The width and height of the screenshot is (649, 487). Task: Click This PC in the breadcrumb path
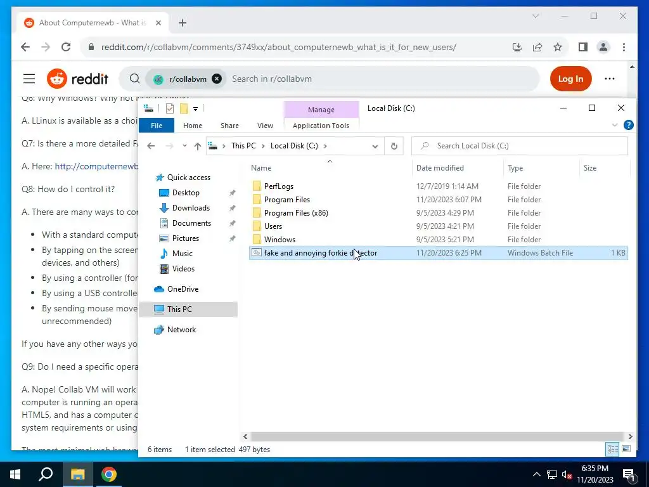[243, 146]
